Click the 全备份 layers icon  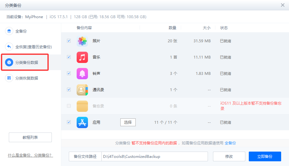(x=9, y=31)
